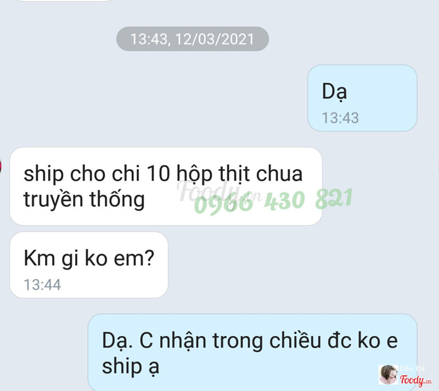The width and height of the screenshot is (439, 391).
Task: Open the user avatar beside the Foody logo
Action: pyautogui.click(x=389, y=375)
